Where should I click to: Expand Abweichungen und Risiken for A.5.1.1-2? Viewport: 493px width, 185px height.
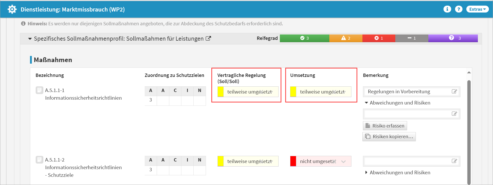click(x=367, y=172)
